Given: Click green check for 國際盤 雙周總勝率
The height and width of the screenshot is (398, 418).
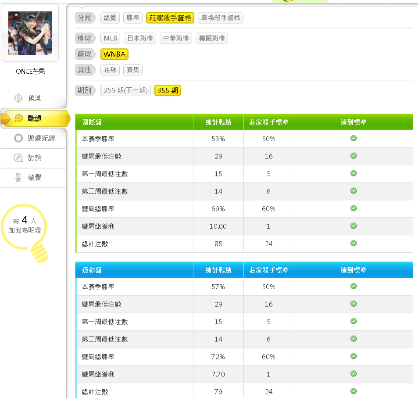Looking at the screenshot, I should coord(354,208).
